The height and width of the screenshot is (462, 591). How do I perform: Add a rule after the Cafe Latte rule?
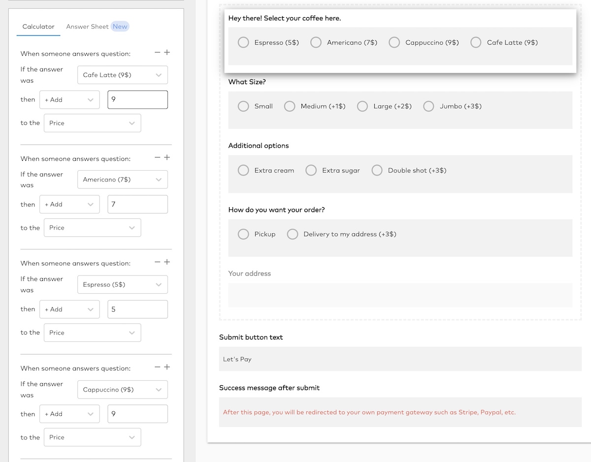click(x=167, y=53)
